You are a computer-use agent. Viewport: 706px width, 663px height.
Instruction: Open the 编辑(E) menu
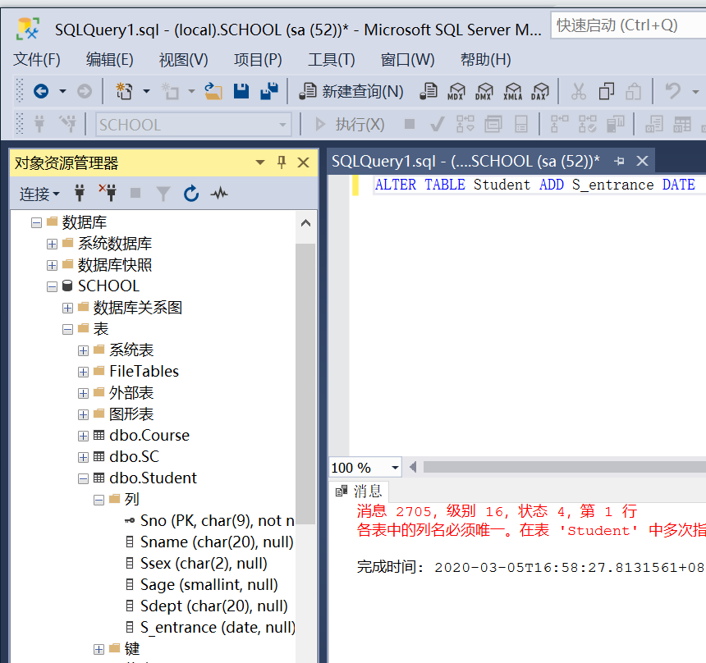pyautogui.click(x=109, y=59)
